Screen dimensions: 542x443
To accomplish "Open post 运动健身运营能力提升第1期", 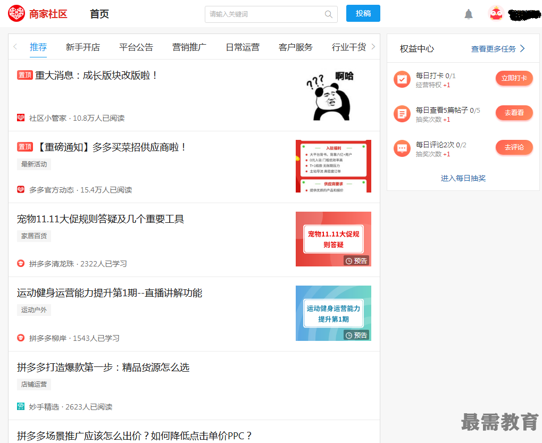I will (110, 293).
